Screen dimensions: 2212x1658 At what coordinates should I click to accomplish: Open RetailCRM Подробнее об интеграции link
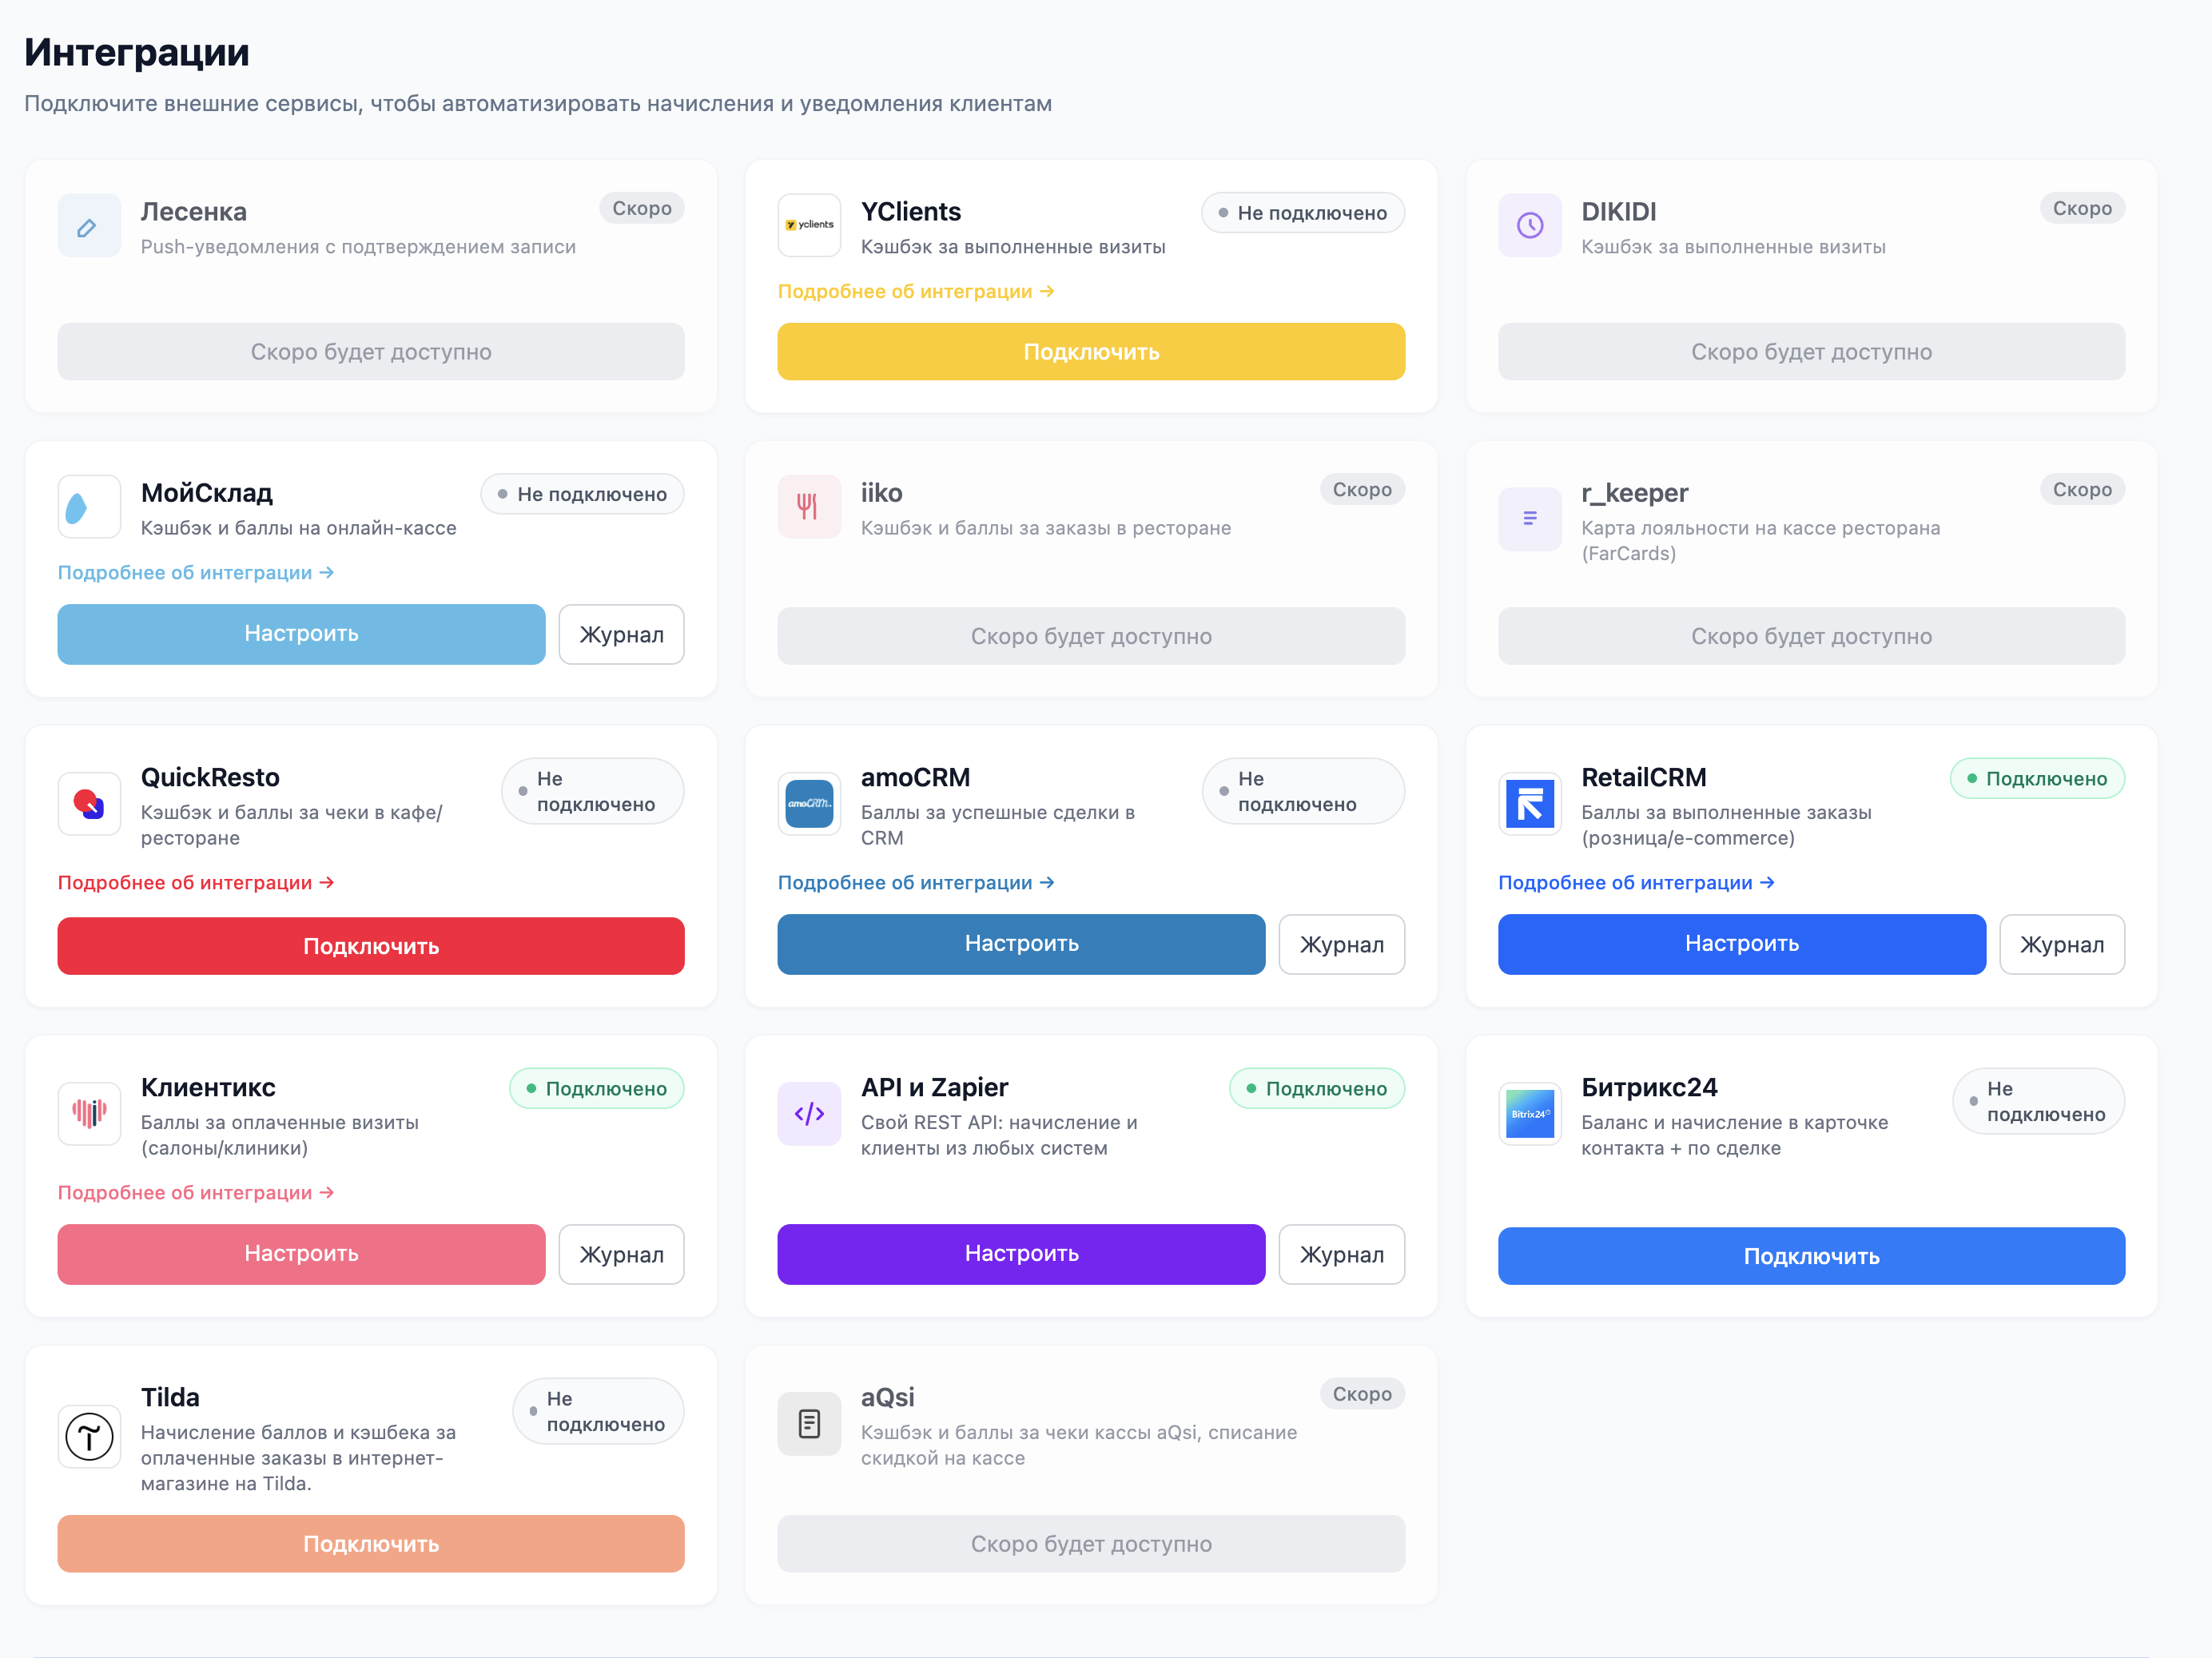tap(1636, 882)
